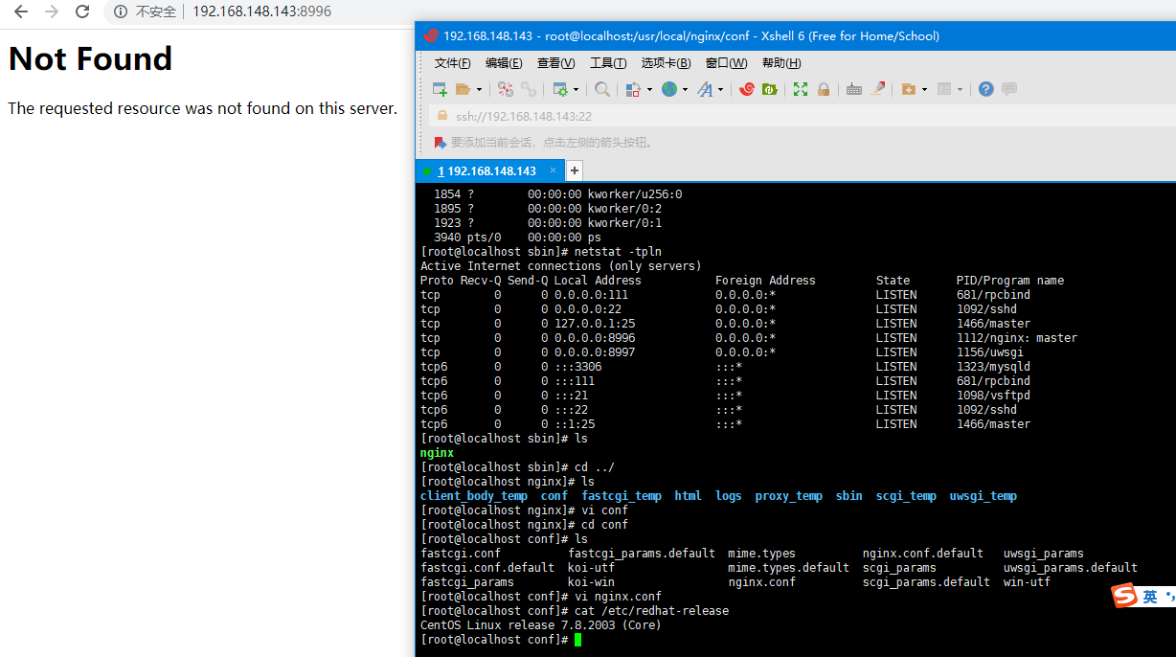Expand the Open Session folder dropdown arrow
This screenshot has width=1176, height=657.
click(x=479, y=89)
